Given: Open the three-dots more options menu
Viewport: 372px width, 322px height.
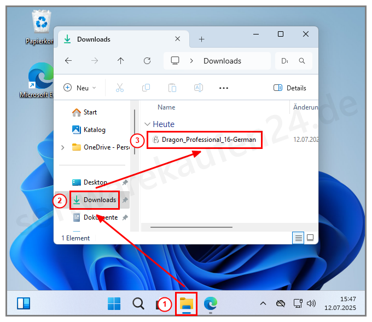Looking at the screenshot, I should pyautogui.click(x=224, y=88).
